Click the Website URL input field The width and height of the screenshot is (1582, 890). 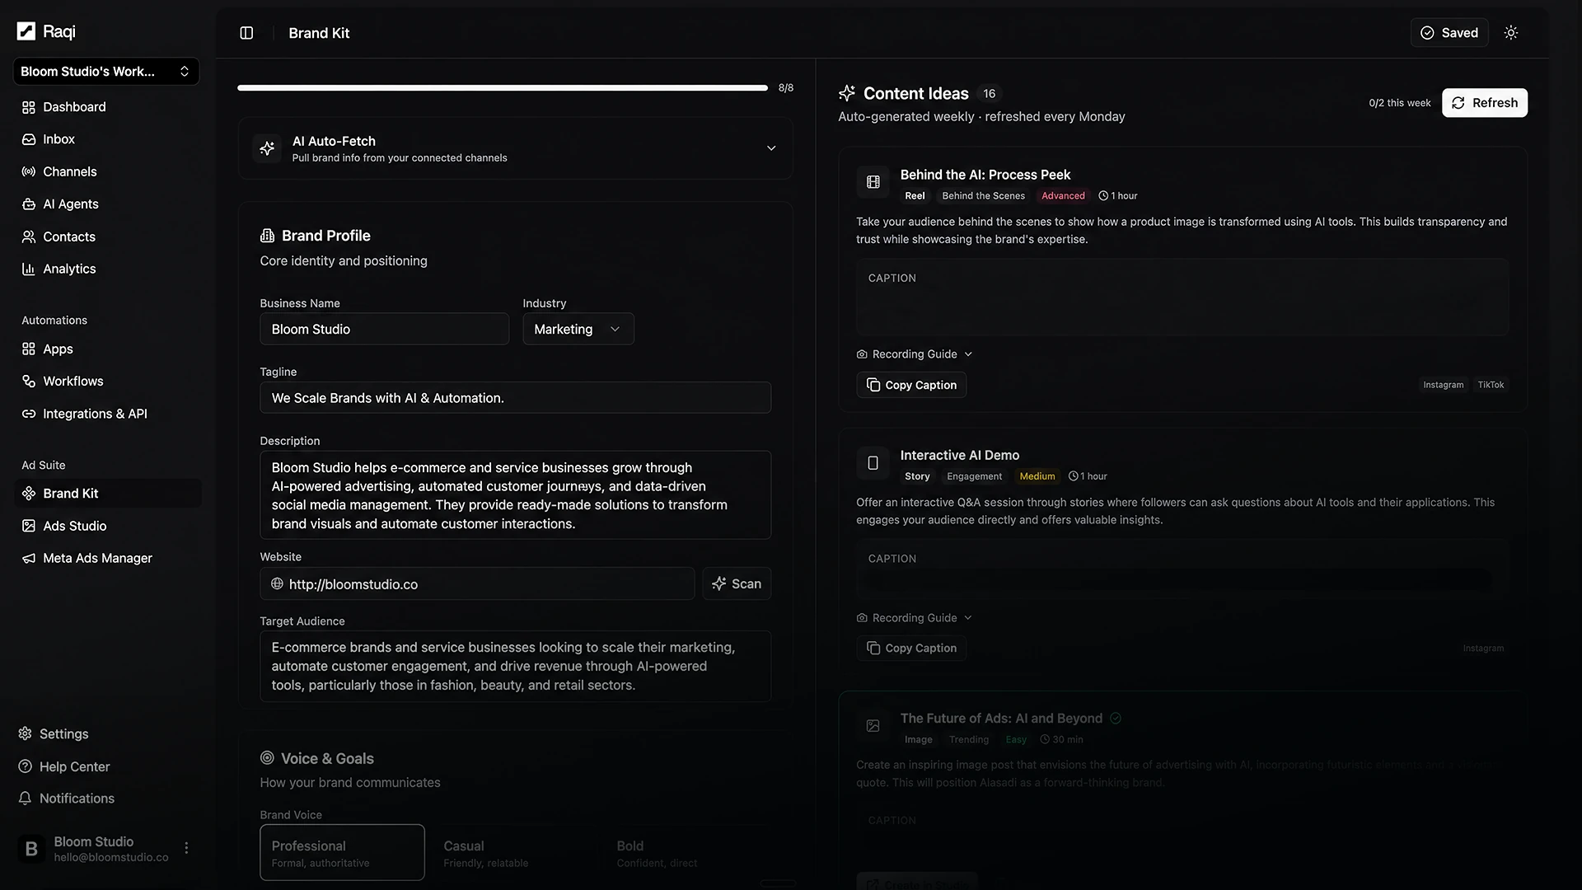478,583
